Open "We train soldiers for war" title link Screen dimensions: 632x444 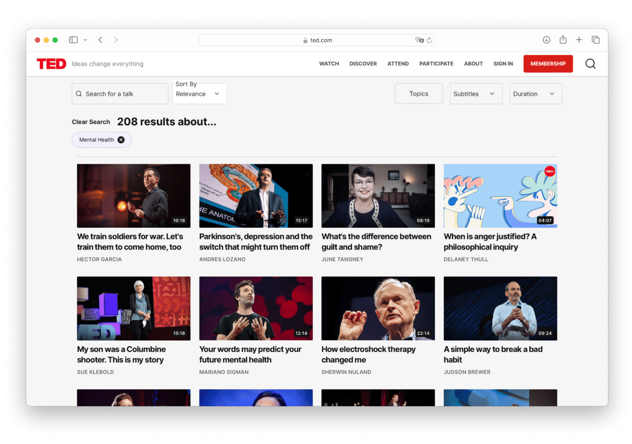pyautogui.click(x=130, y=242)
